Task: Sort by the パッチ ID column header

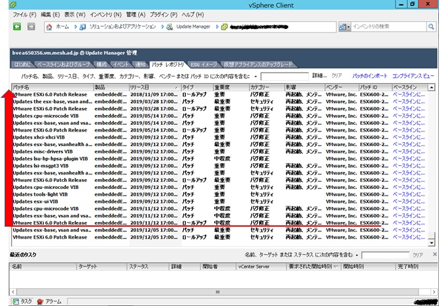Action: pyautogui.click(x=375, y=87)
